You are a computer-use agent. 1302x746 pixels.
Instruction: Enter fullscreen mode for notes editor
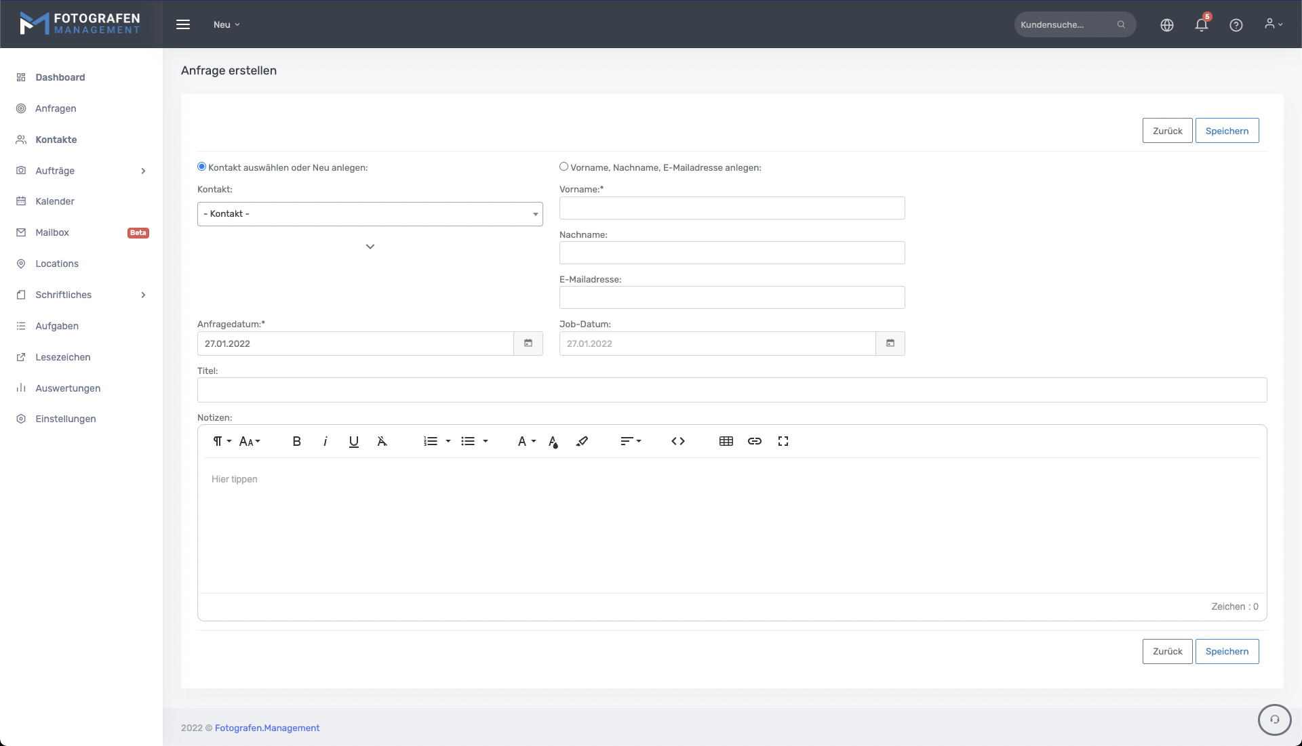tap(783, 441)
